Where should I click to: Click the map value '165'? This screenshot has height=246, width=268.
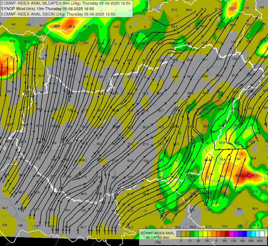[20, 225]
